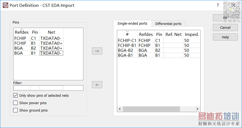Click the horizontal scrollbar thumb in ports table
The image size is (242, 128).
click(x=151, y=109)
